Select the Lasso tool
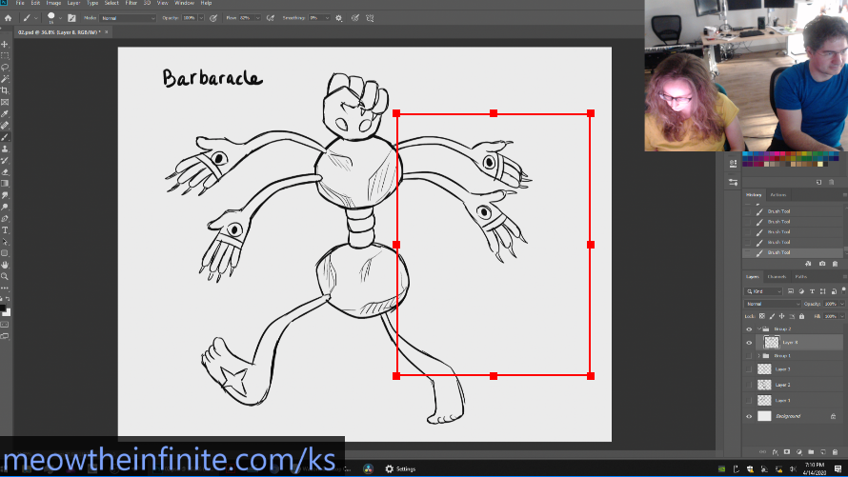Screen dimensions: 848x477 (5, 67)
